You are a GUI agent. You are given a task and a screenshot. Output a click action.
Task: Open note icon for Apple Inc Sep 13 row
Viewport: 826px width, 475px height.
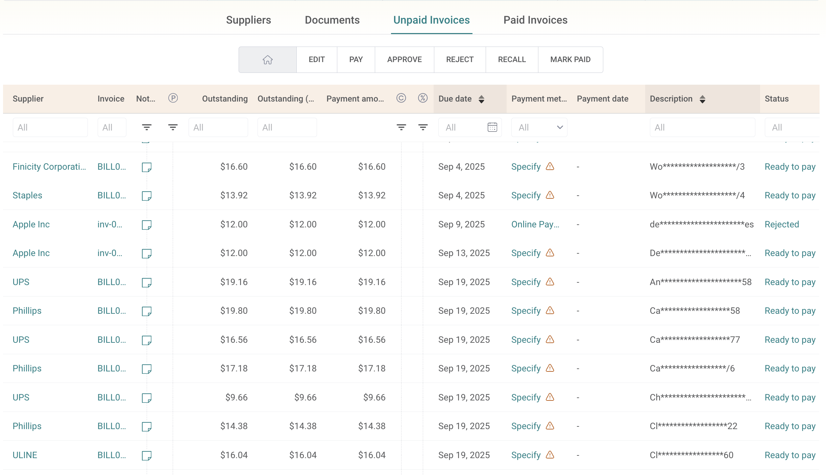(x=147, y=253)
